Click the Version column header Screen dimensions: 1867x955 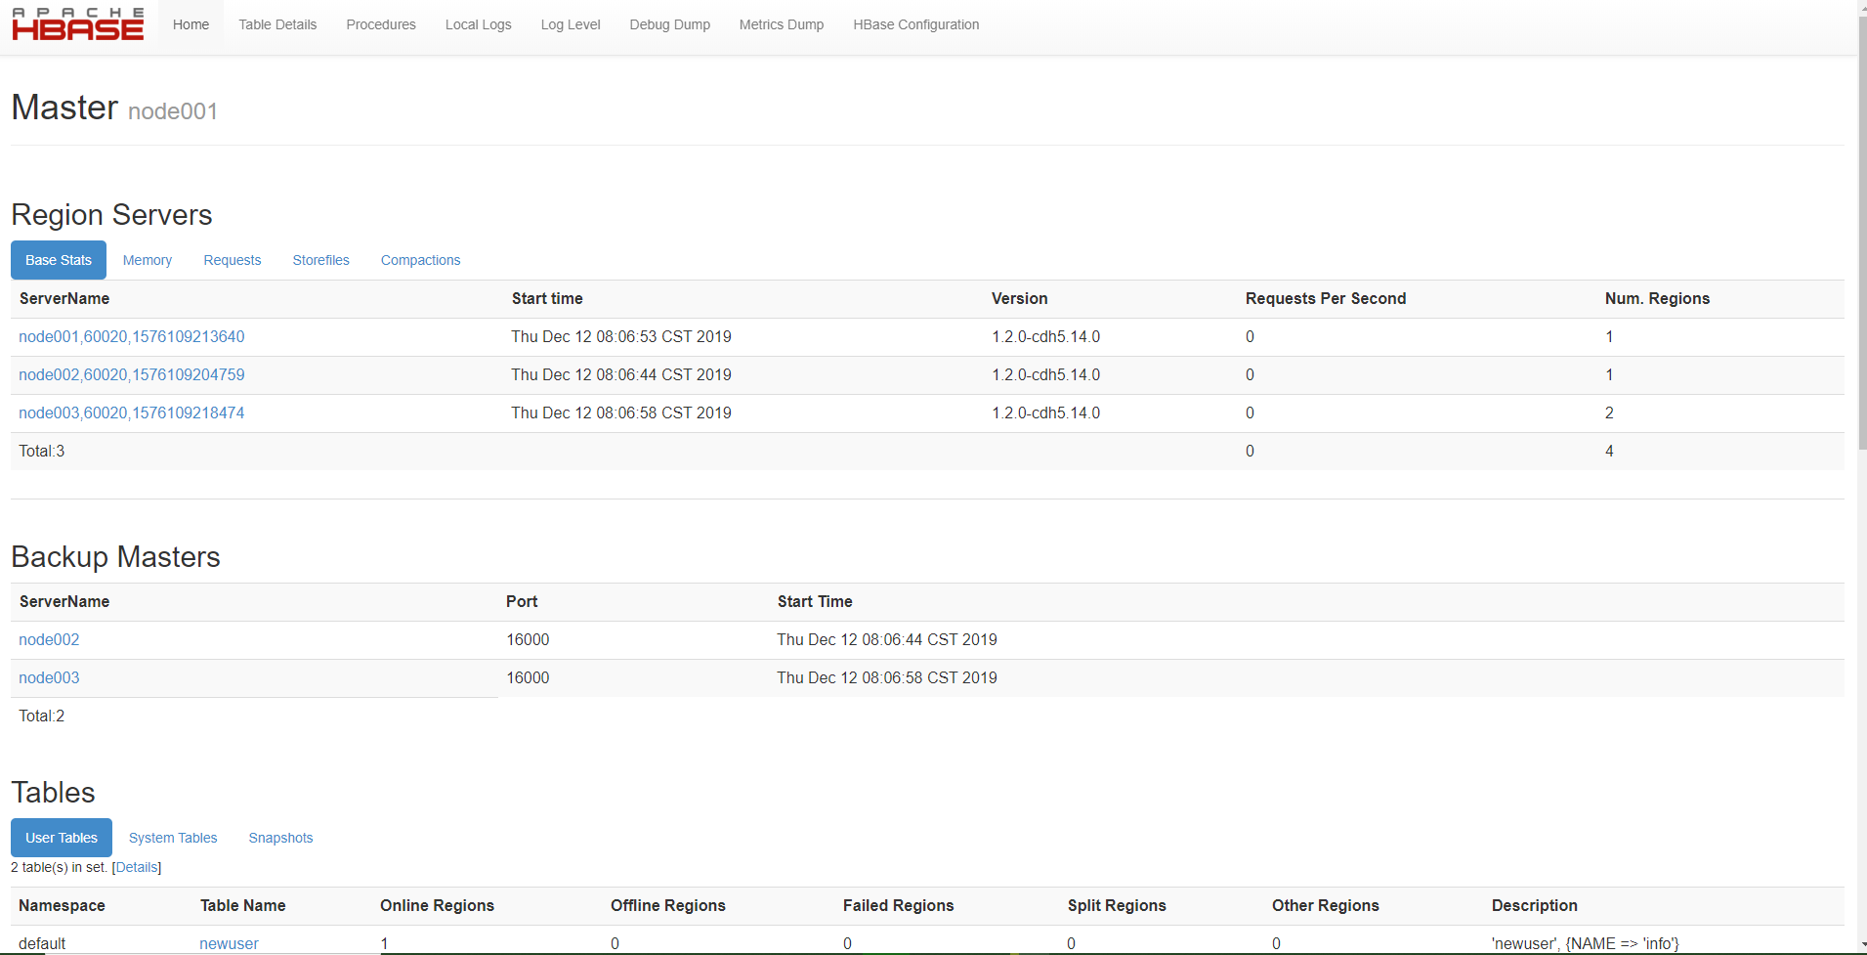tap(1020, 298)
